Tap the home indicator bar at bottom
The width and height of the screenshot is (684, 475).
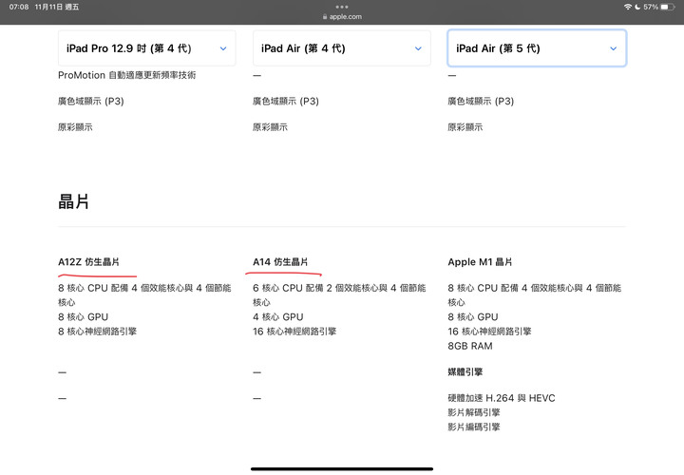point(342,469)
